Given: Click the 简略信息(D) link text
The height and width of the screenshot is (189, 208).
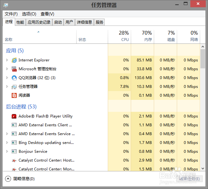Looking at the screenshot, I should coord(24,179).
